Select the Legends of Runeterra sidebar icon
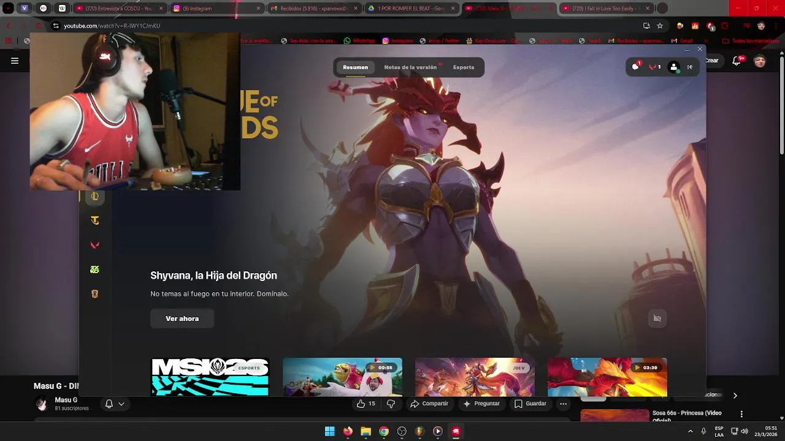The width and height of the screenshot is (785, 441). (94, 294)
